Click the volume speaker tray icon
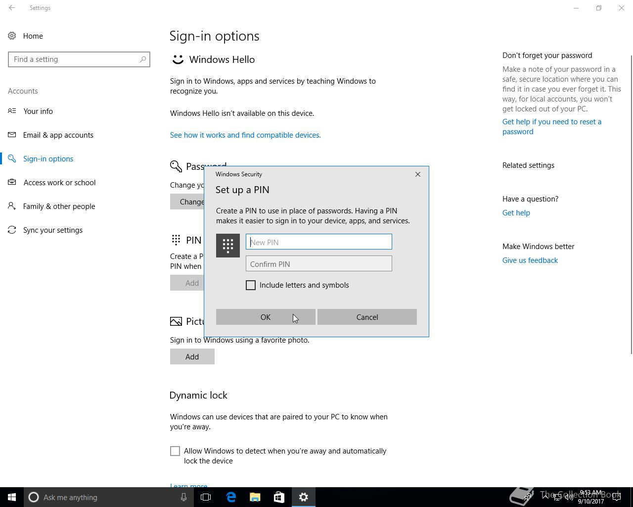Screen dimensions: 633x507 click(569, 497)
